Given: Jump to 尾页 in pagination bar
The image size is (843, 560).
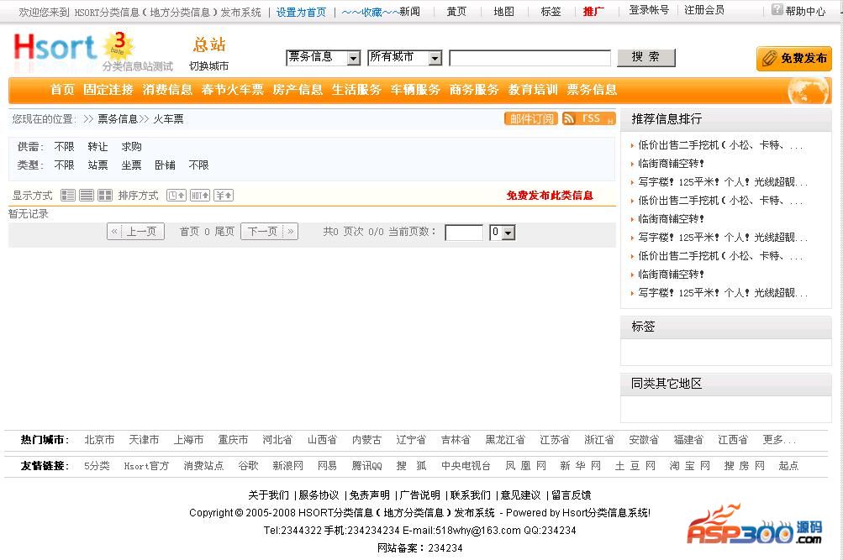Looking at the screenshot, I should point(224,232).
